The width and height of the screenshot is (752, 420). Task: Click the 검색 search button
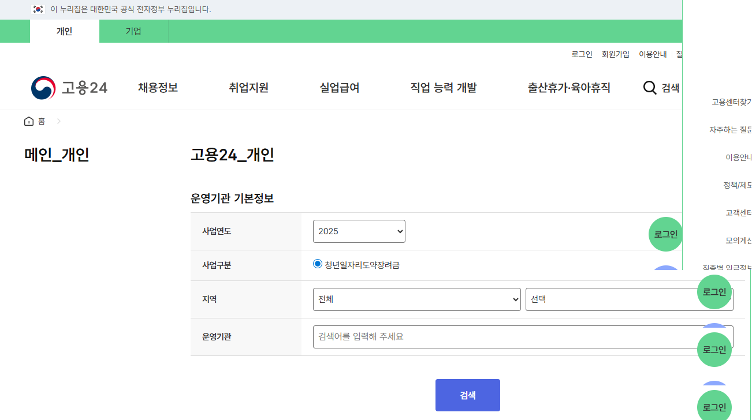467,395
